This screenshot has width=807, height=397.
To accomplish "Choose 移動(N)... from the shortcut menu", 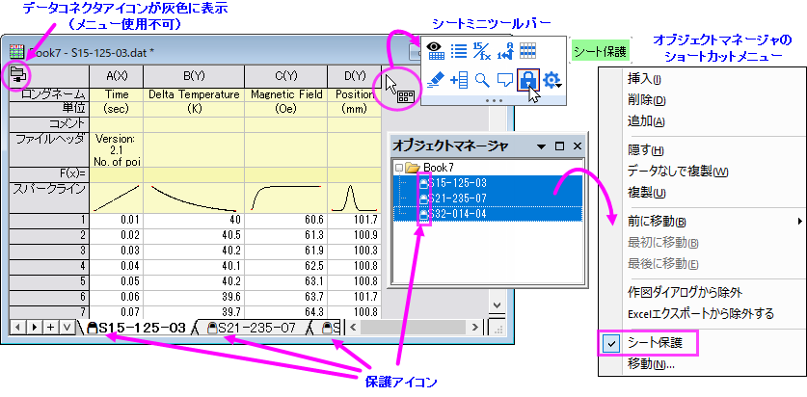I will pos(703,364).
